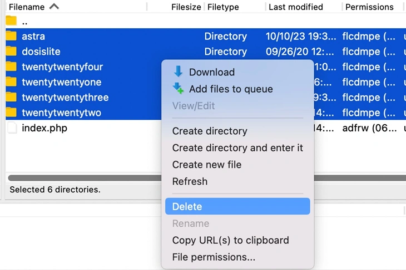
Task: Select Create directory and enter it
Action: click(237, 147)
